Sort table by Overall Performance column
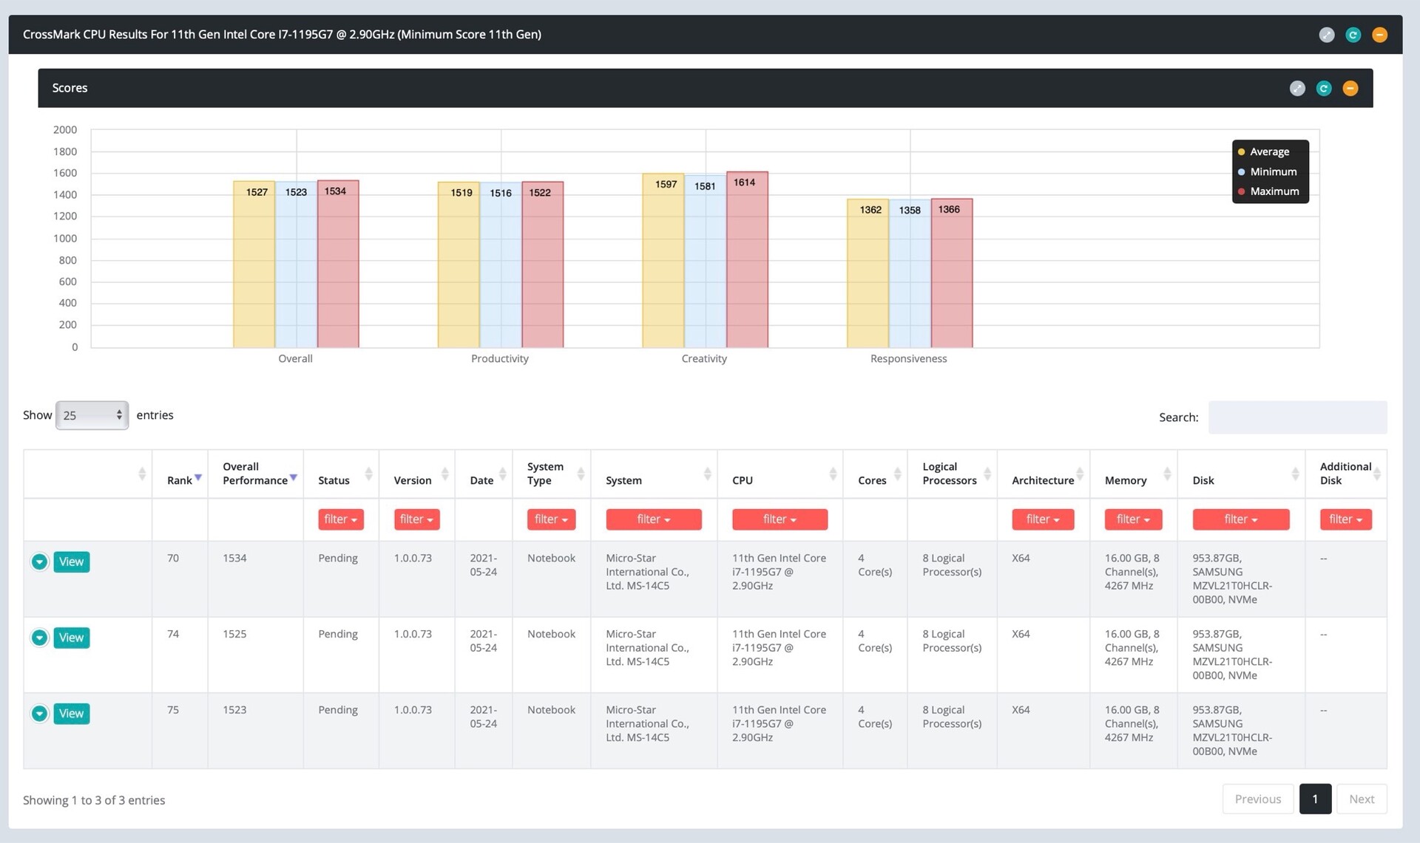This screenshot has height=843, width=1420. click(254, 474)
